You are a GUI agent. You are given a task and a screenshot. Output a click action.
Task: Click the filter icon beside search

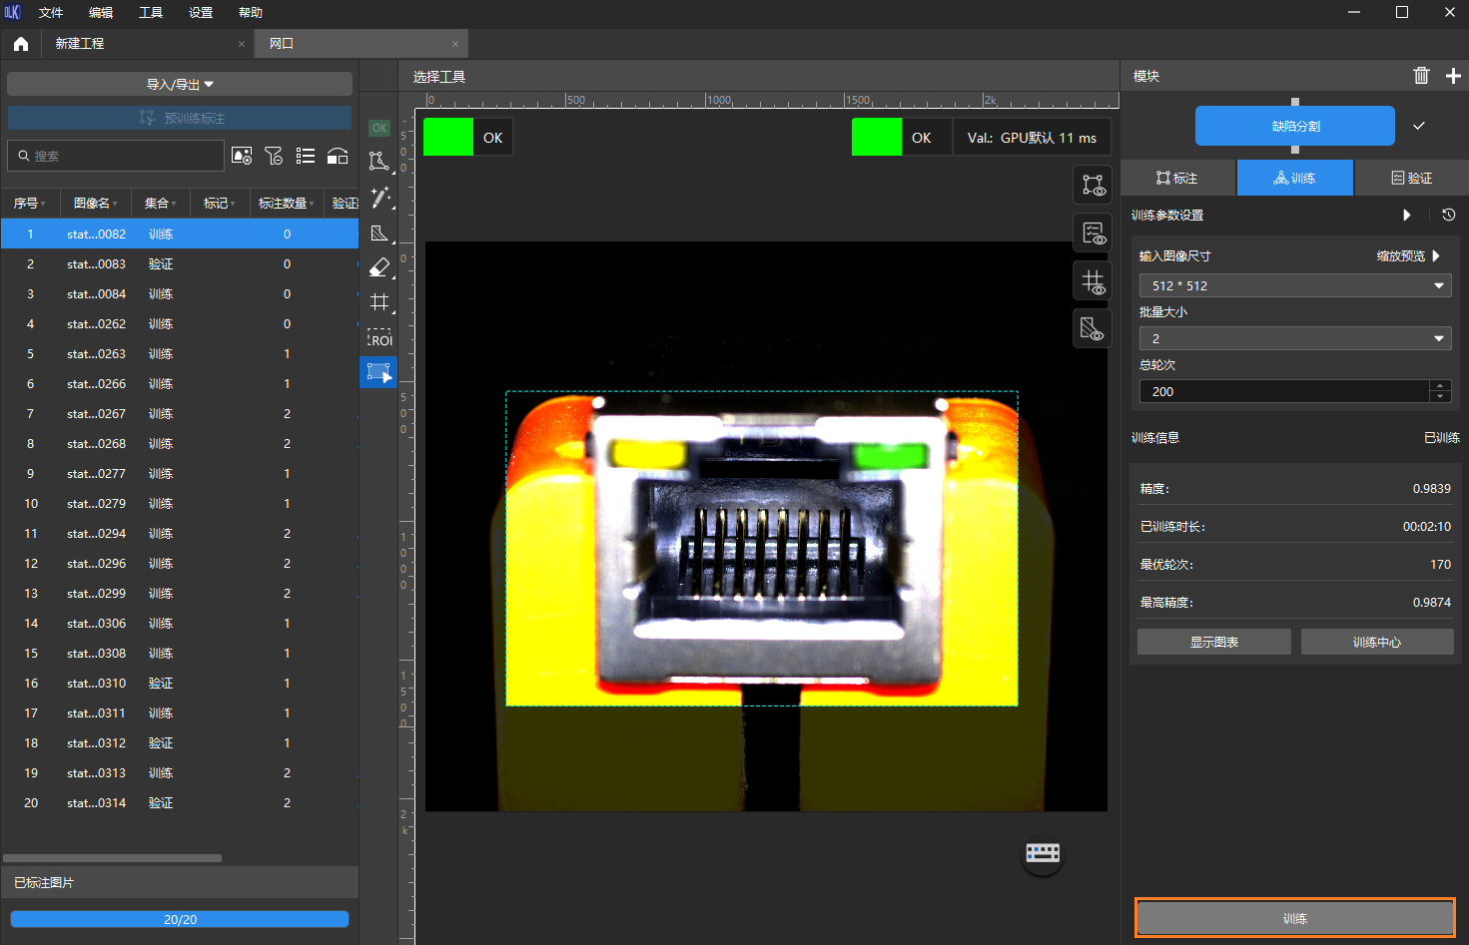(274, 156)
